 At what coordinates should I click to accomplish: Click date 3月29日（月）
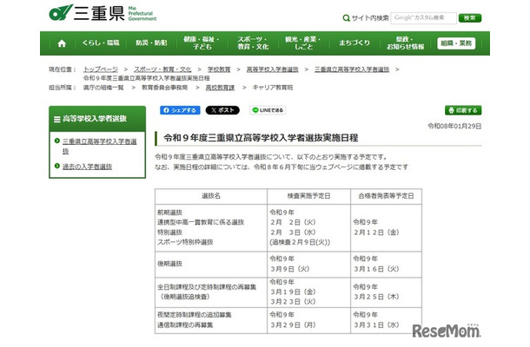point(293,325)
